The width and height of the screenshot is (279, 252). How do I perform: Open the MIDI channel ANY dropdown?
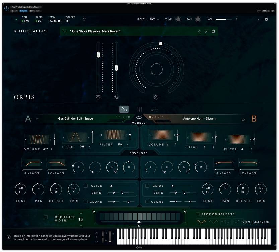click(154, 19)
